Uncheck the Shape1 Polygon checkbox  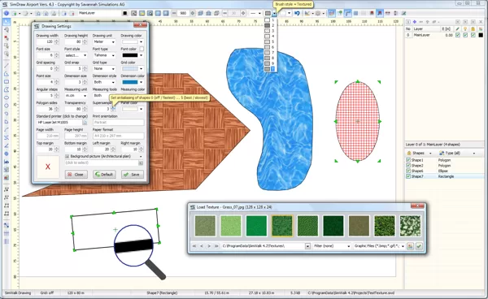[x=408, y=160]
